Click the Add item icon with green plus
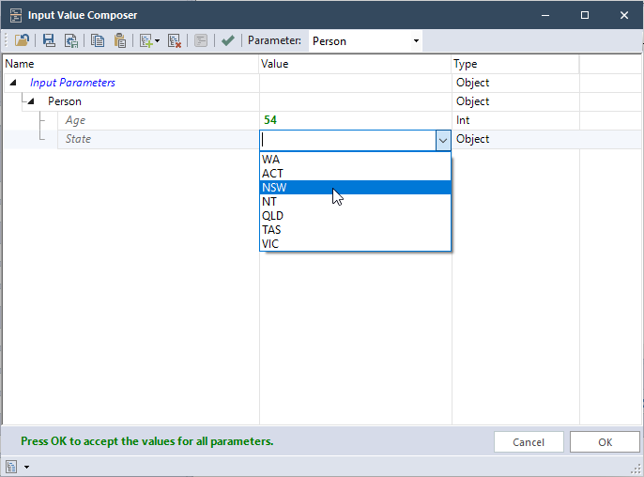644x477 pixels. pos(146,40)
